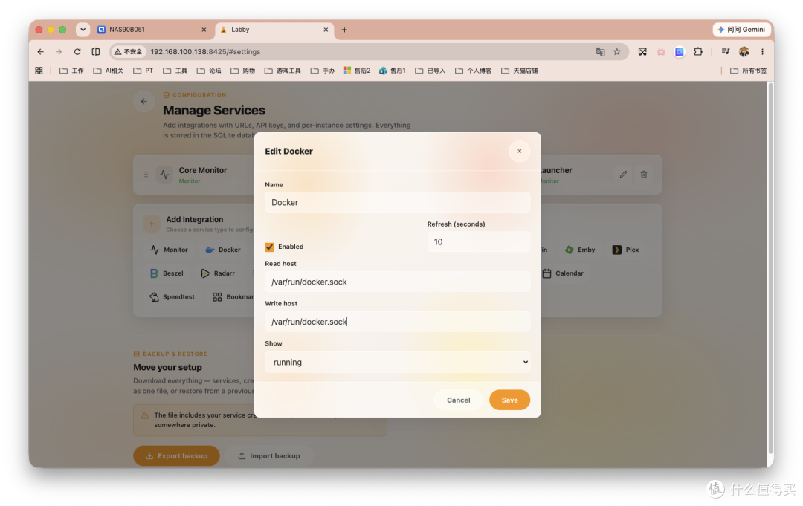803x506 pixels.
Task: Click the Core Monitor pulse icon
Action: tap(164, 175)
